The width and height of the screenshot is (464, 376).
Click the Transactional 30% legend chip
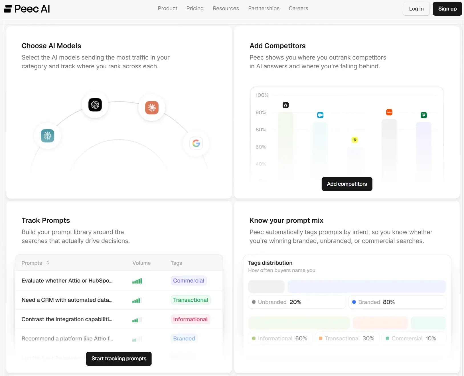click(x=347, y=338)
